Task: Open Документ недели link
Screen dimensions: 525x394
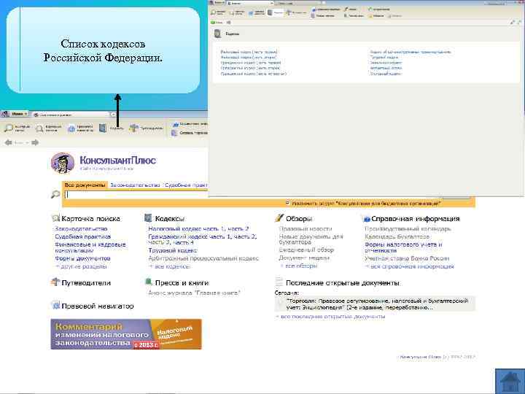Action: click(304, 258)
